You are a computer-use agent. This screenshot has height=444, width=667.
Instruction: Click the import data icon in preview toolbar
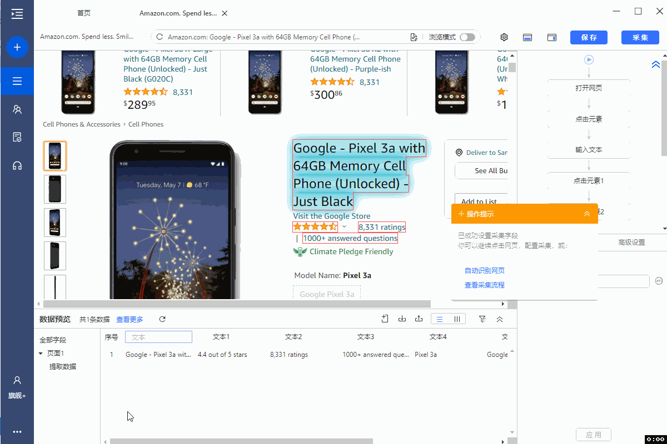point(402,319)
